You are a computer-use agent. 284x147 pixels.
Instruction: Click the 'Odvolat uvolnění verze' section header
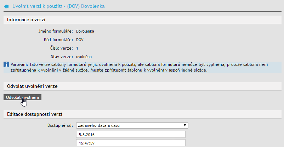(32, 86)
